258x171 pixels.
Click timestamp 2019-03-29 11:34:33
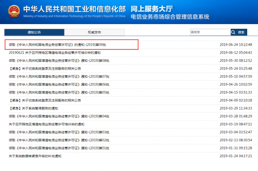coord(236,108)
